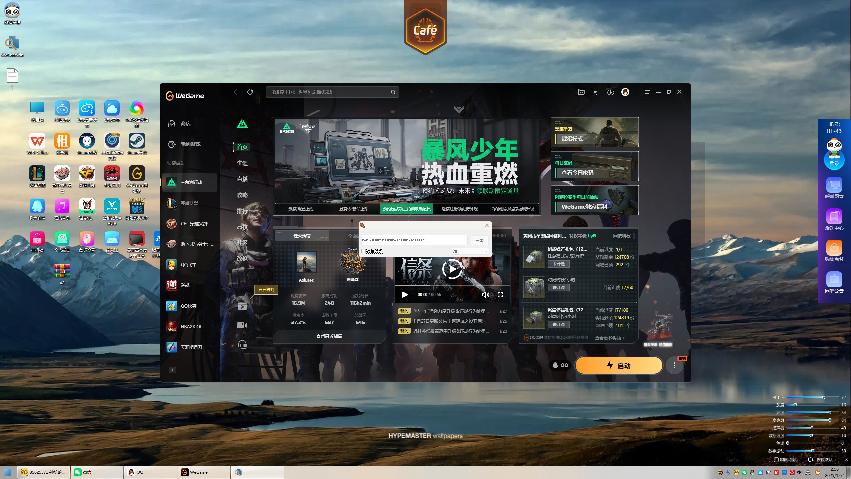Switch to the 生涯 tab
This screenshot has width=851, height=479.
point(242,163)
